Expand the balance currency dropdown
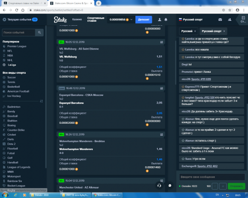 131,19
